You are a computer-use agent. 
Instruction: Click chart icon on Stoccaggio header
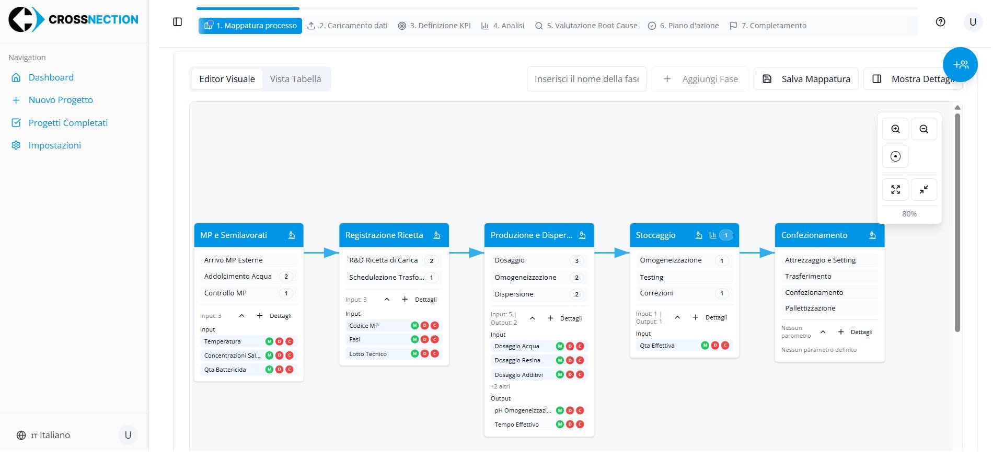coord(712,235)
